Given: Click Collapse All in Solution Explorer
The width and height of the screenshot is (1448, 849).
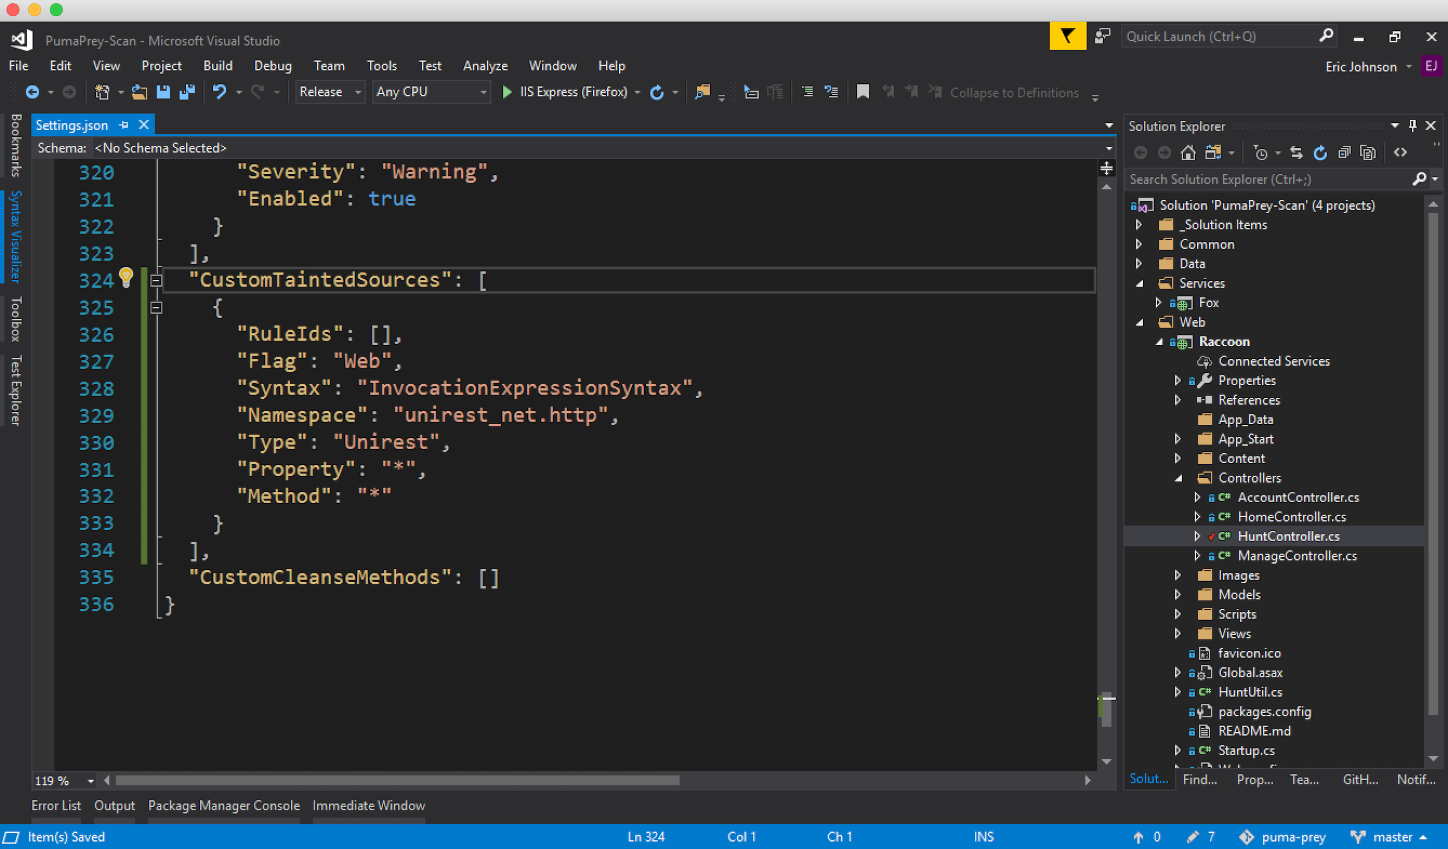Looking at the screenshot, I should coord(1344,152).
